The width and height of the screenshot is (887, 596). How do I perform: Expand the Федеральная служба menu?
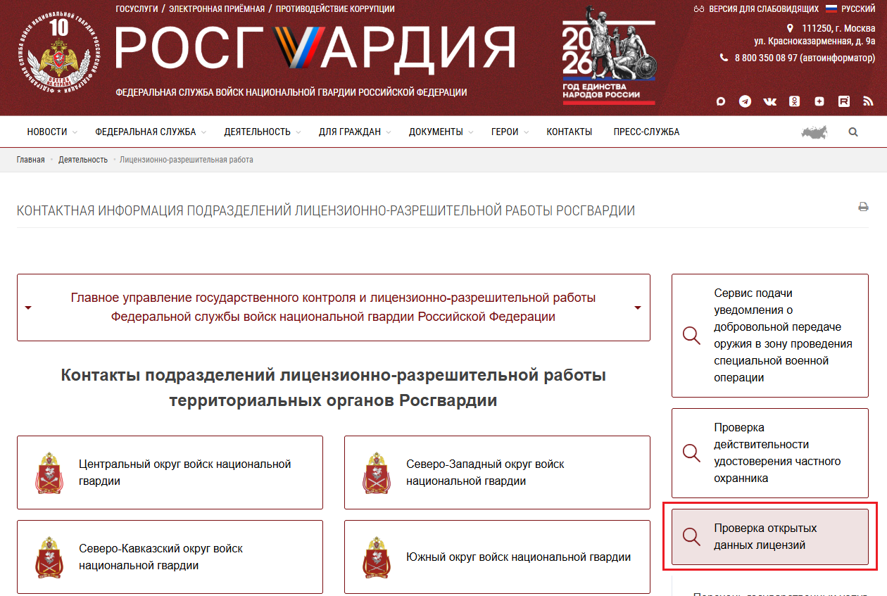click(x=151, y=132)
